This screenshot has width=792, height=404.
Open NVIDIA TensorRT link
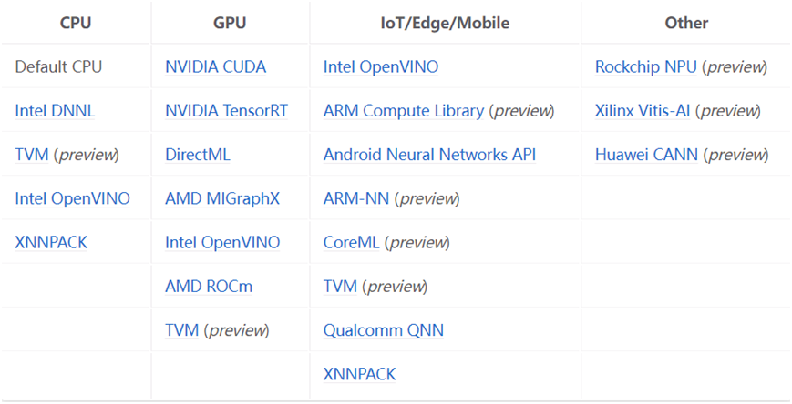point(226,110)
